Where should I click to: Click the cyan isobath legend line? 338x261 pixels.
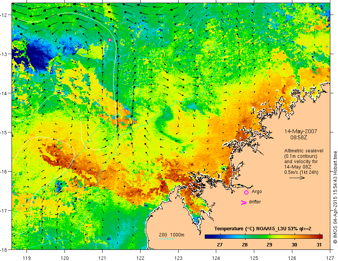coord(167,239)
